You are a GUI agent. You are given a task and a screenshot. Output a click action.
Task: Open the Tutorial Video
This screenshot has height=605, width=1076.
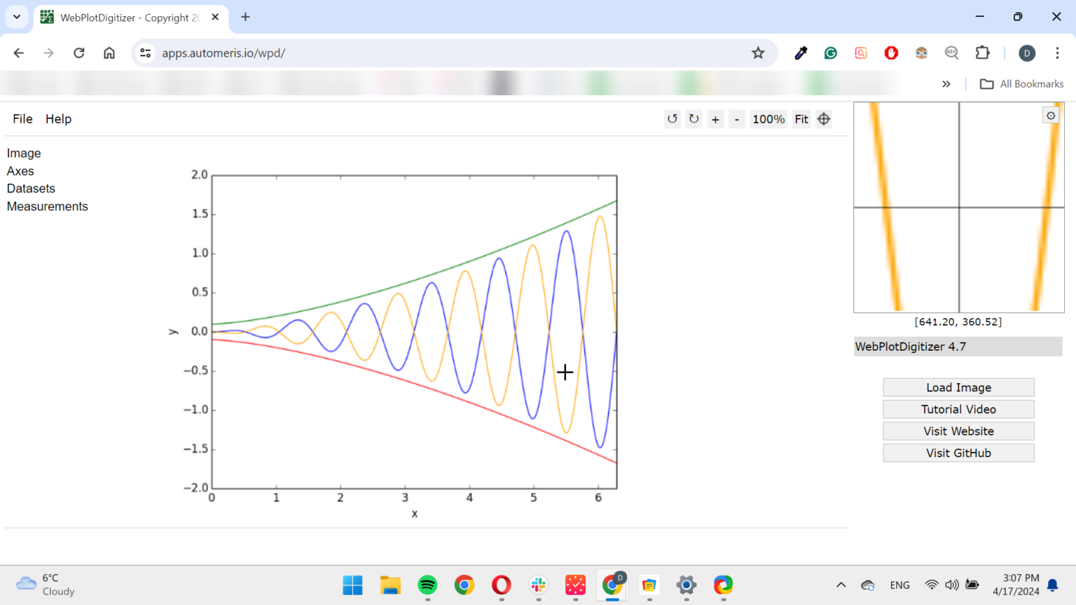[x=958, y=409]
